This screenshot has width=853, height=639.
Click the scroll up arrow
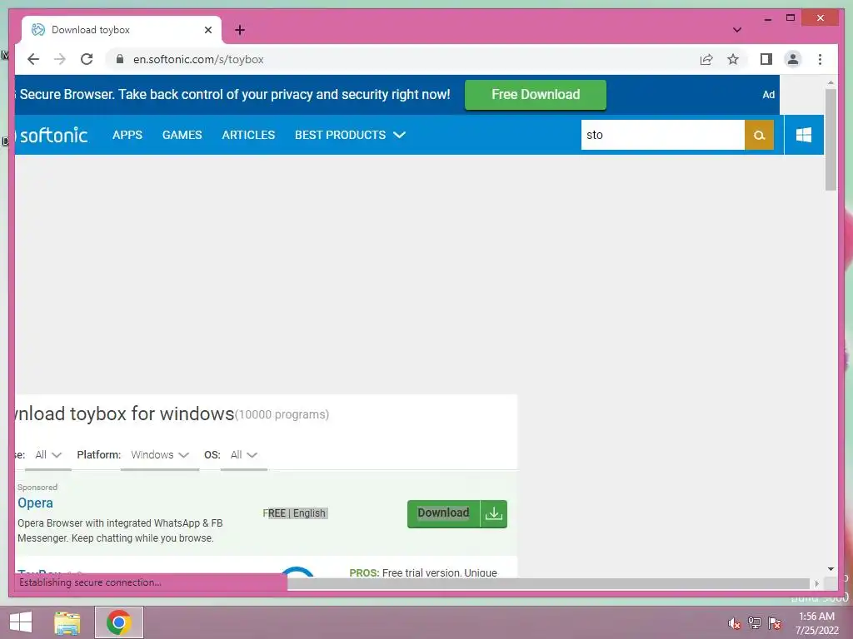[831, 82]
